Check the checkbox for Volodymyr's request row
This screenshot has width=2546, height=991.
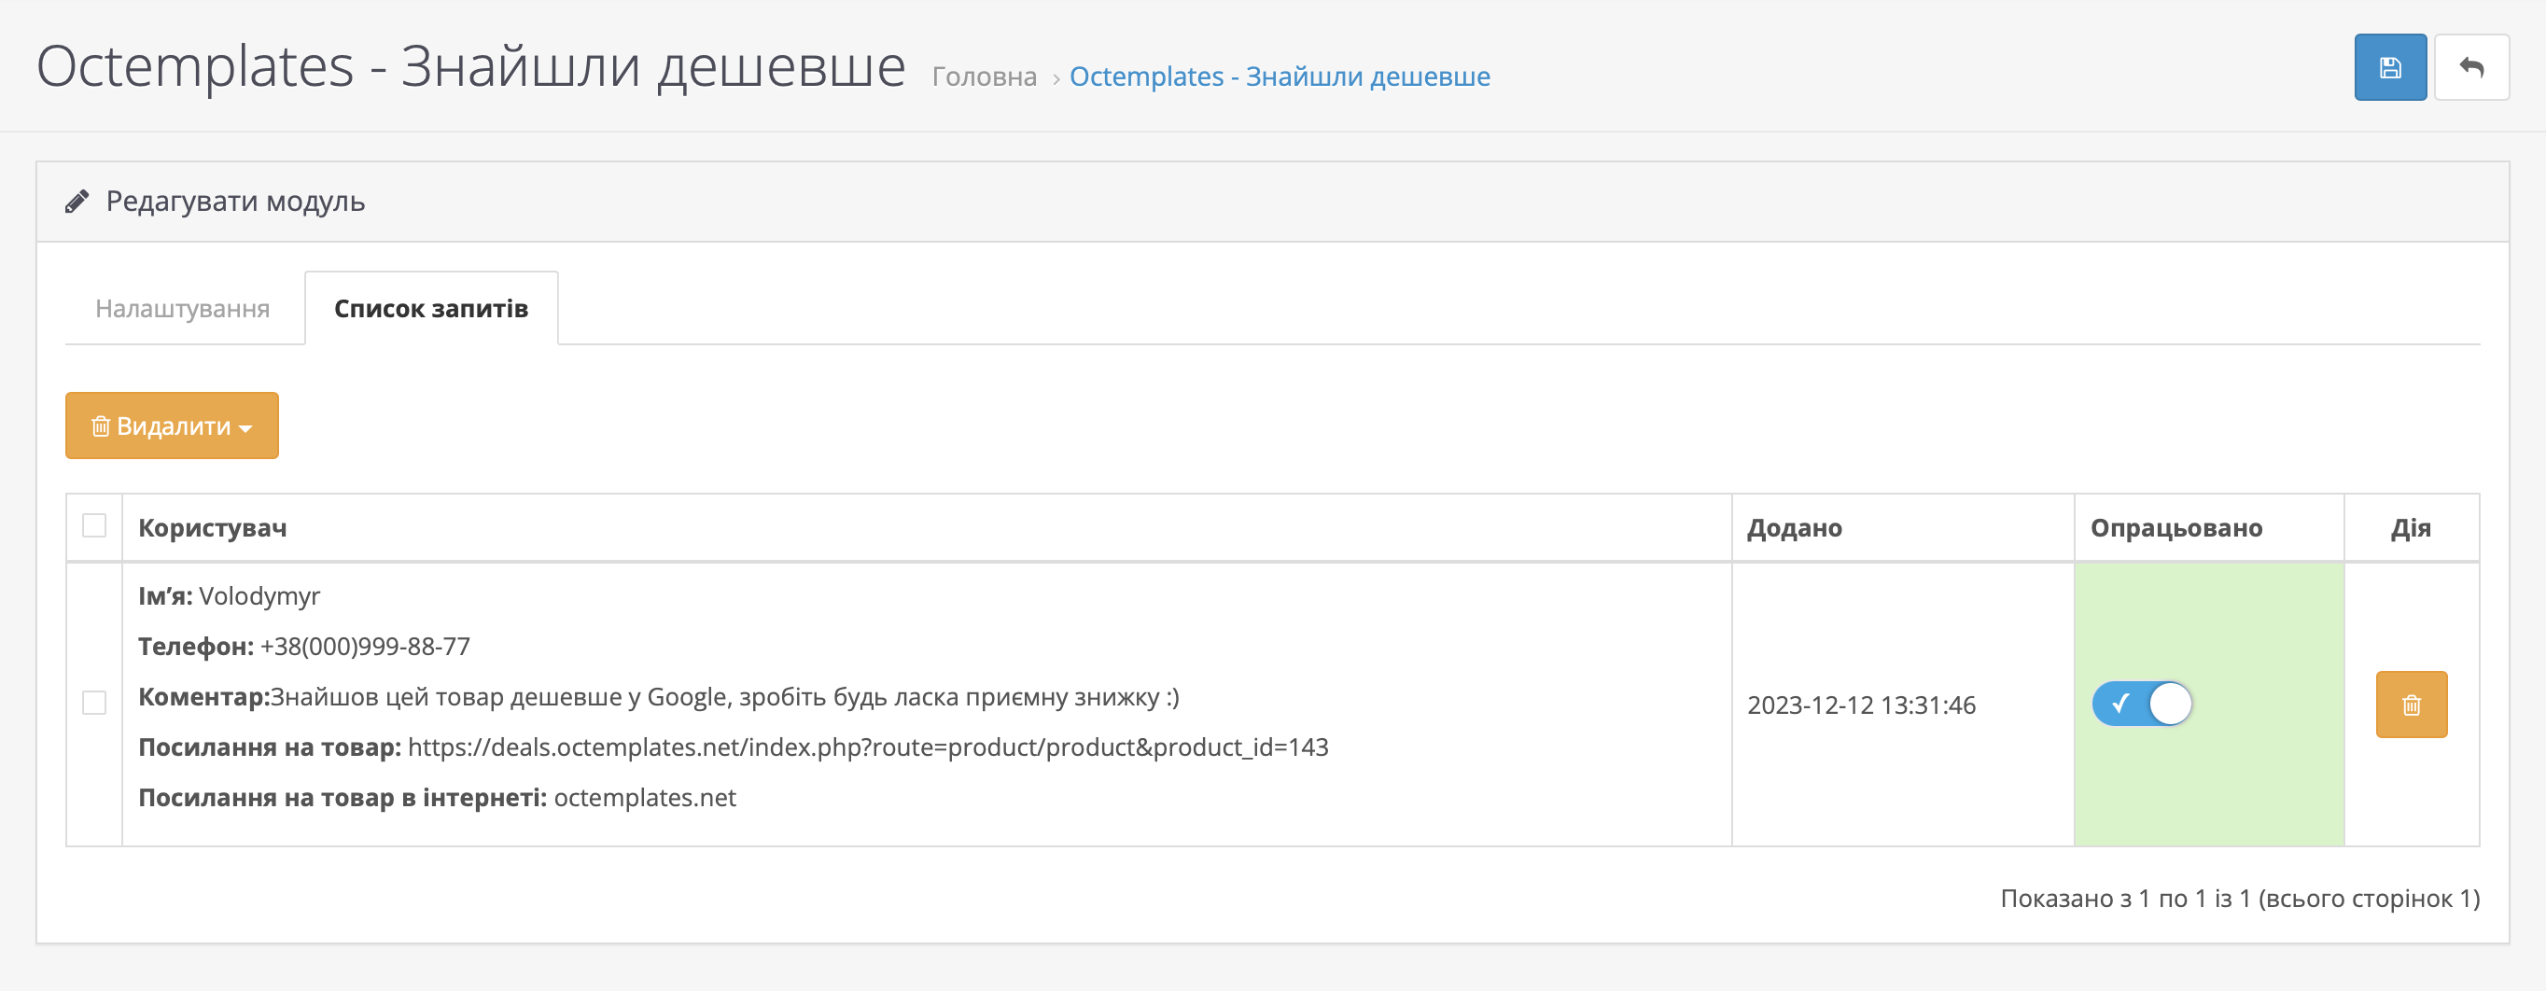94,703
